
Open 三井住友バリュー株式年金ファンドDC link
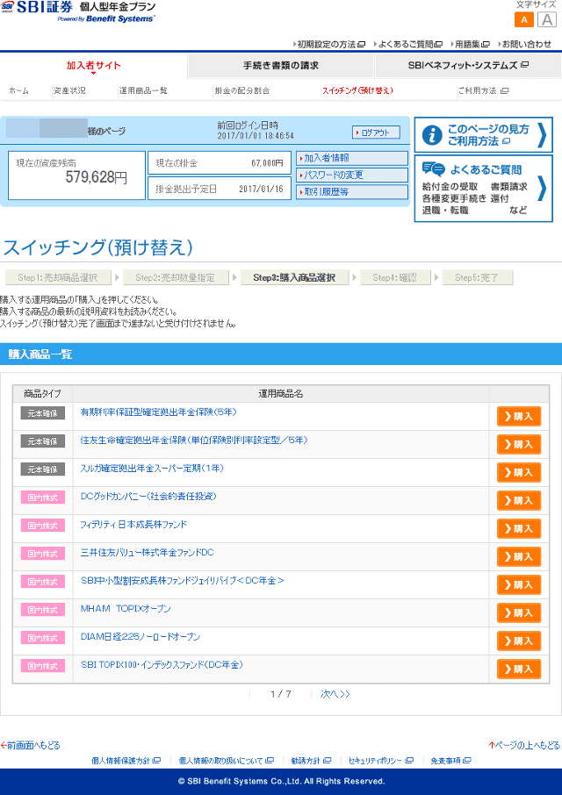(x=148, y=553)
